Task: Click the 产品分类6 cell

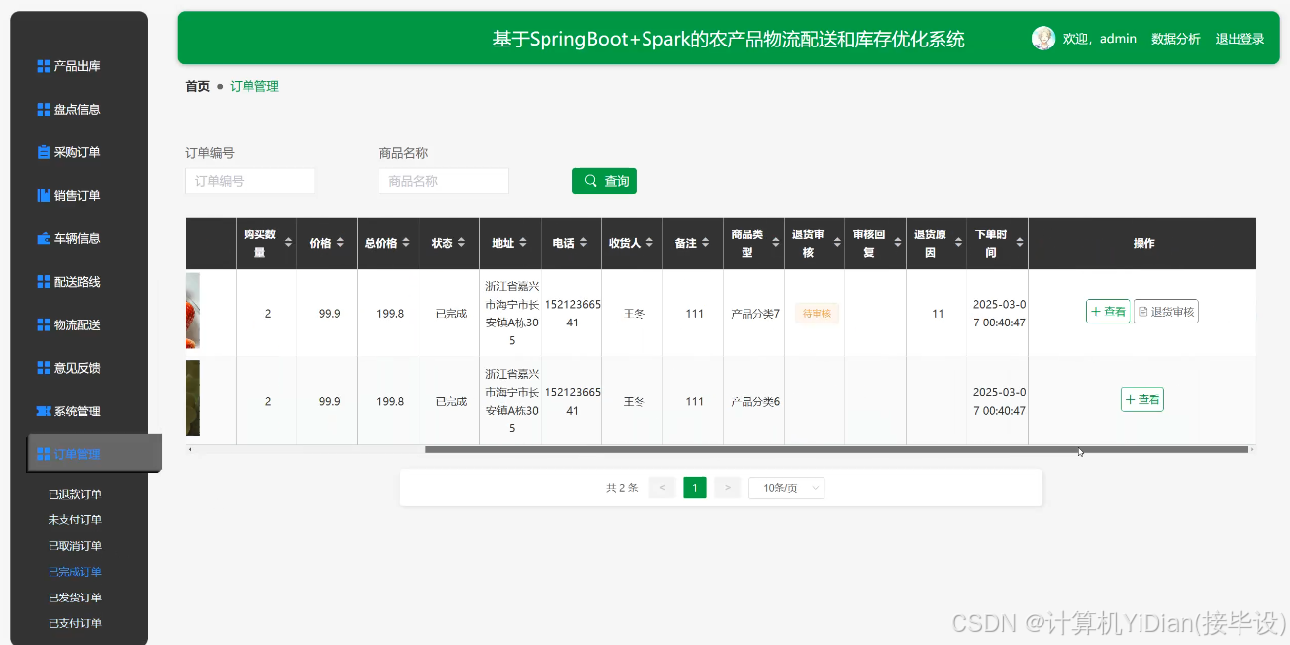Action: (755, 401)
